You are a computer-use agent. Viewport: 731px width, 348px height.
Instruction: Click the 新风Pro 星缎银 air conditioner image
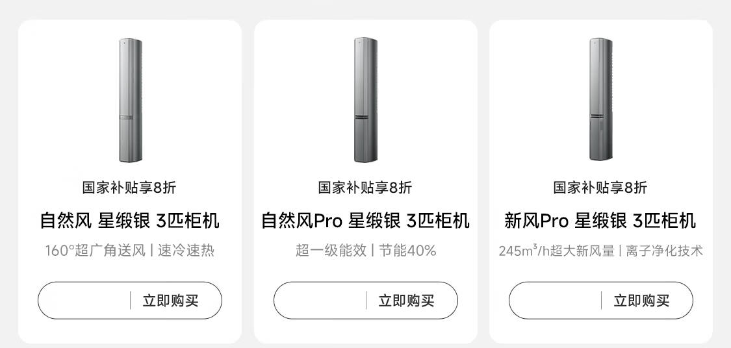(600, 100)
